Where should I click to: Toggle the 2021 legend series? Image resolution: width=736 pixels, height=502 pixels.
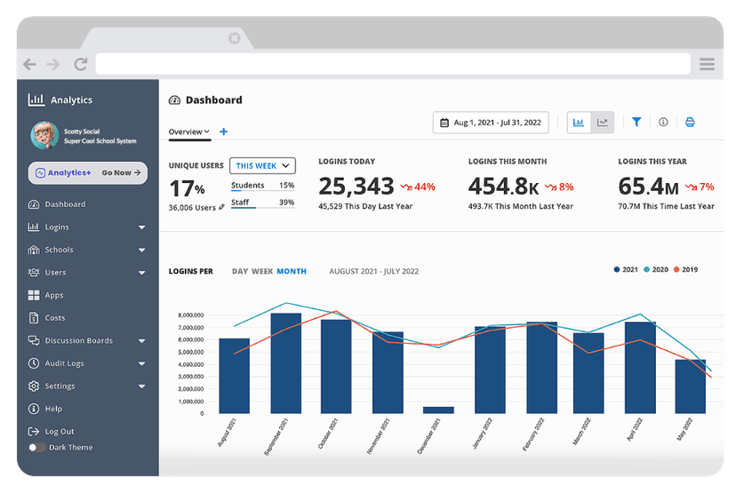click(625, 269)
